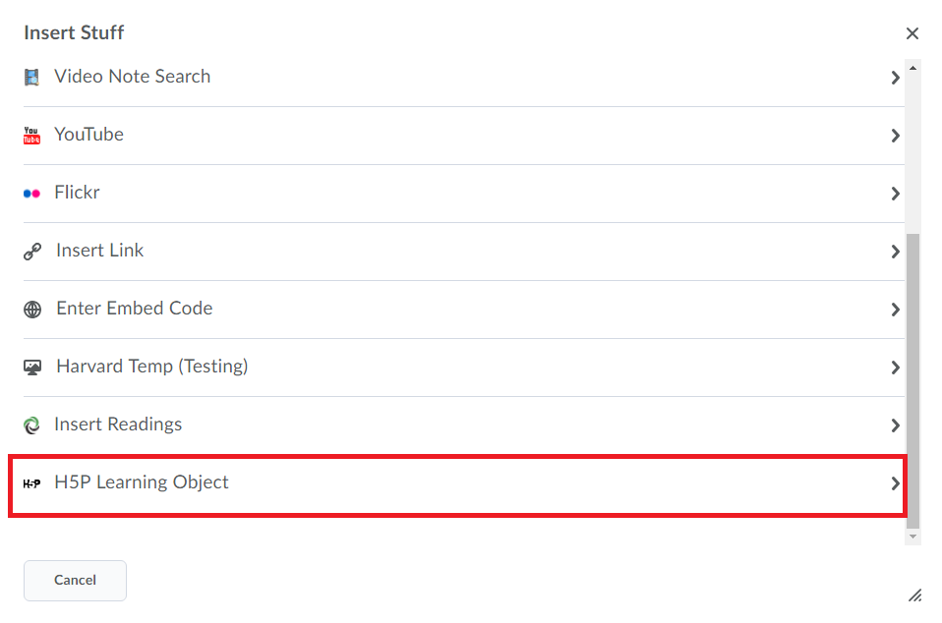This screenshot has height=623, width=942.
Task: Click the Insert Link chain icon
Action: click(x=32, y=252)
